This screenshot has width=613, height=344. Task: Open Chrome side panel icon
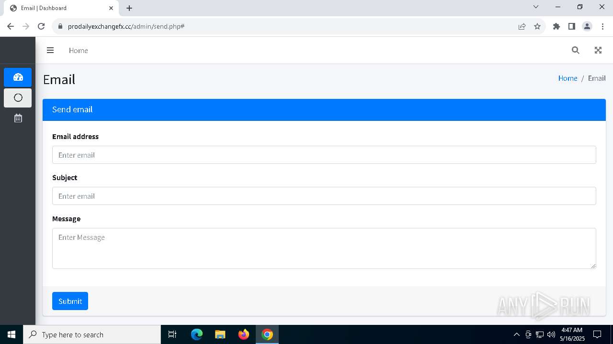(x=572, y=26)
